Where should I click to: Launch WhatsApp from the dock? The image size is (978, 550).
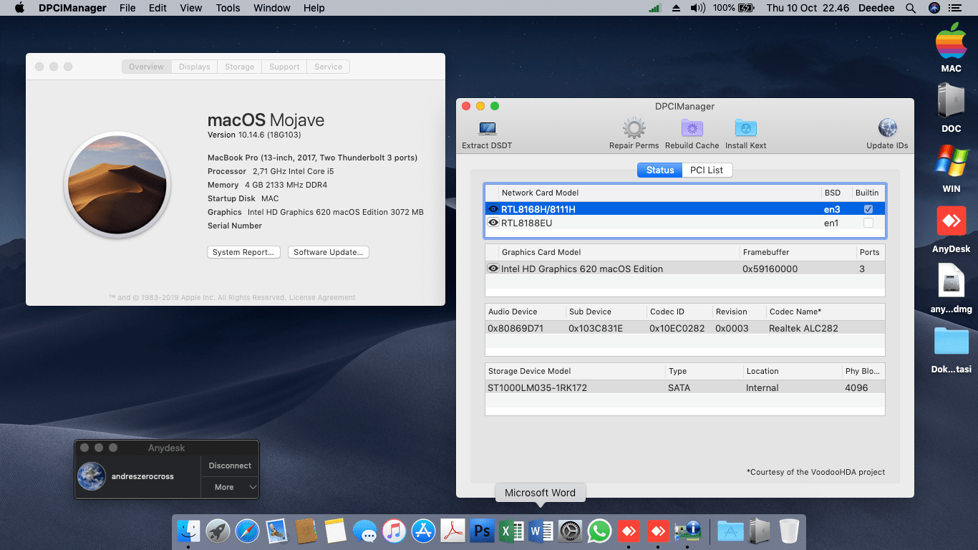coord(599,531)
